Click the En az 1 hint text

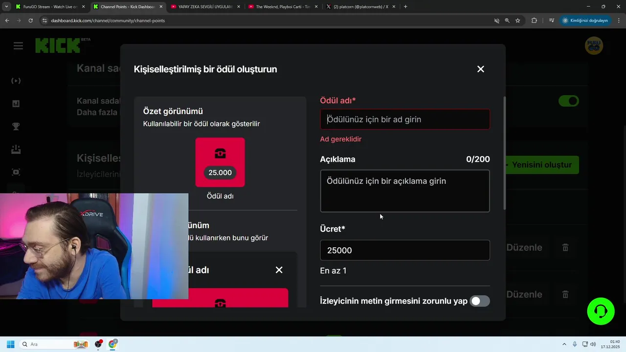click(x=333, y=271)
